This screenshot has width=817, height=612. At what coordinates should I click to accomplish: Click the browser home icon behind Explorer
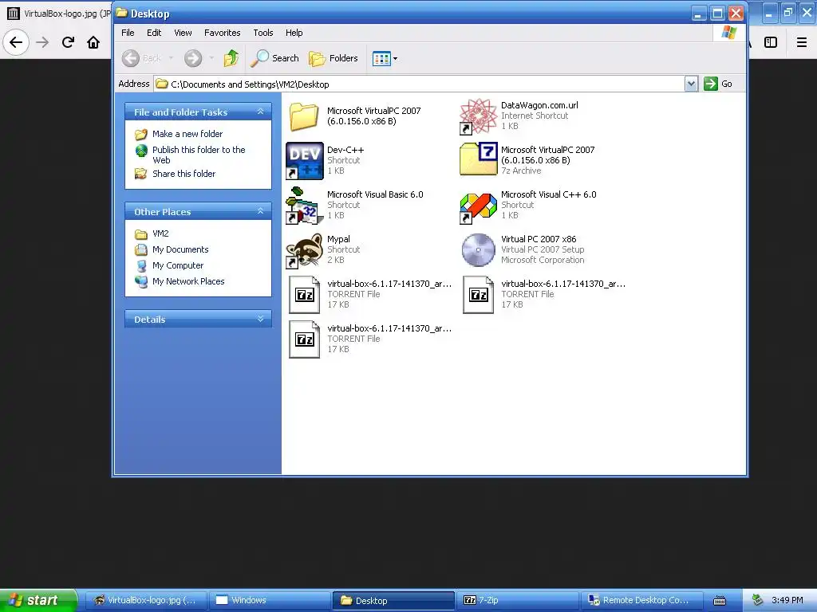[x=93, y=42]
